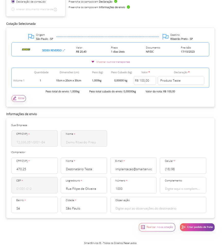
Task: Click the SEDEX carrier logo
Action: pyautogui.click(x=26, y=50)
